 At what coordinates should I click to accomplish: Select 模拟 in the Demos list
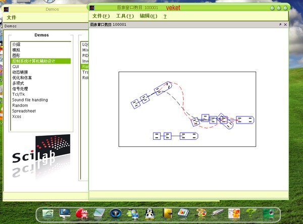click(40, 50)
